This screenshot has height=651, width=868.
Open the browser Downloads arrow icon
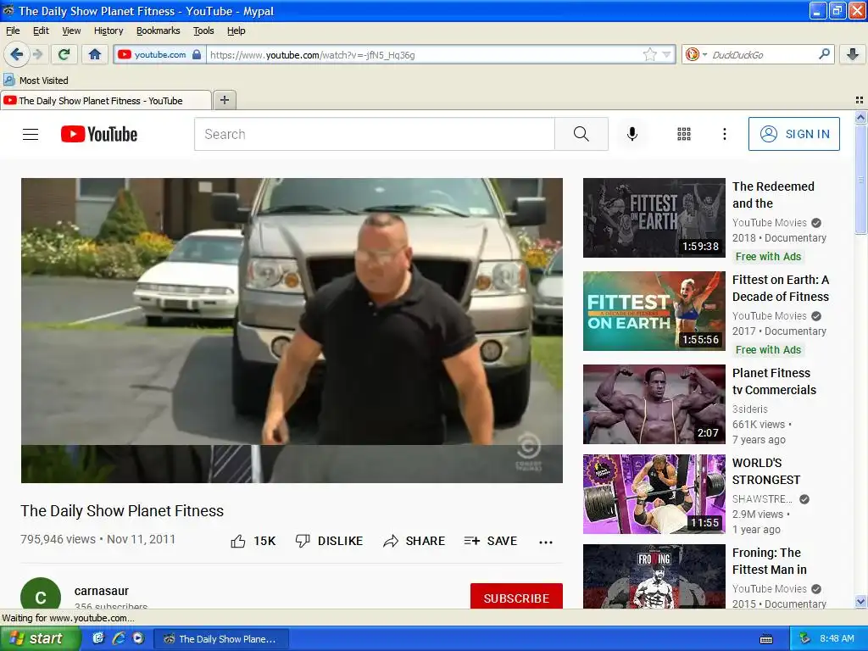pyautogui.click(x=853, y=54)
